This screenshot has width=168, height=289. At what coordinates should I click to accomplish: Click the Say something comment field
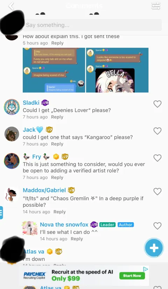point(93,25)
